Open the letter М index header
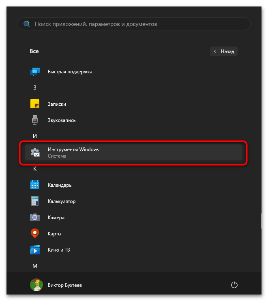268x301 pixels. [x=35, y=266]
